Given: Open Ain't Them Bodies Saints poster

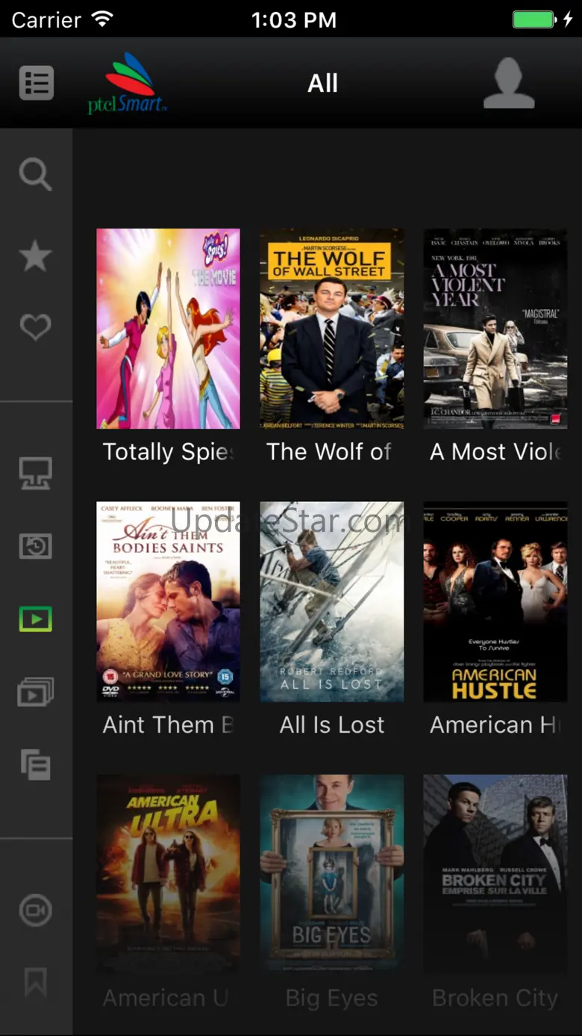Looking at the screenshot, I should point(169,601).
